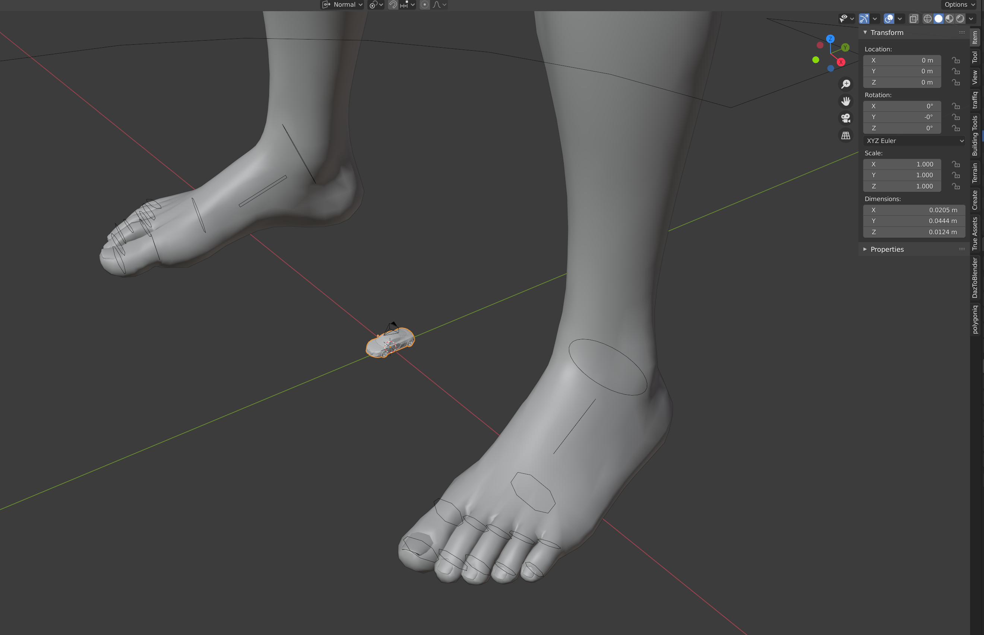
Task: Toggle viewport overlays button
Action: pos(889,19)
